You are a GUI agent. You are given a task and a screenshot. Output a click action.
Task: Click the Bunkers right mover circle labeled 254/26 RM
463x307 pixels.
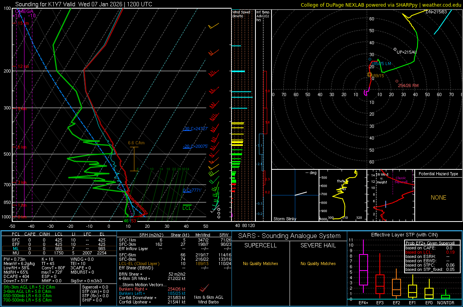point(397,81)
